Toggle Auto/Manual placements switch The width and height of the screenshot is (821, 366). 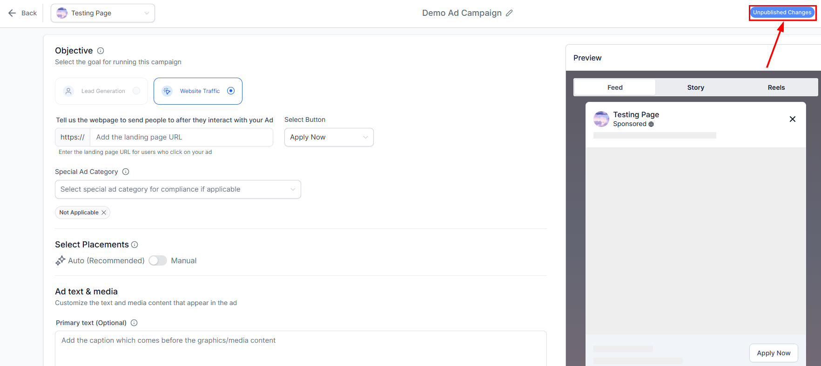(158, 260)
